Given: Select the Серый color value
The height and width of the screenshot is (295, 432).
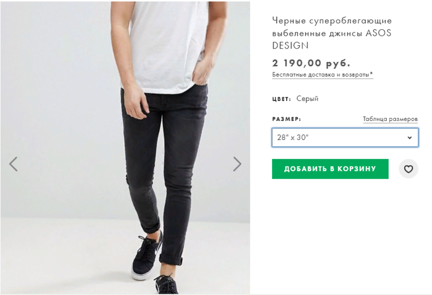Looking at the screenshot, I should click(x=307, y=98).
